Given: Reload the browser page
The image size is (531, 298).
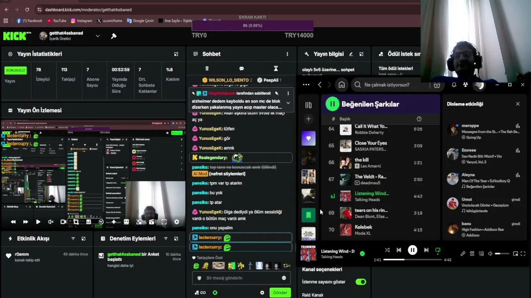Looking at the screenshot, I should pyautogui.click(x=27, y=10).
